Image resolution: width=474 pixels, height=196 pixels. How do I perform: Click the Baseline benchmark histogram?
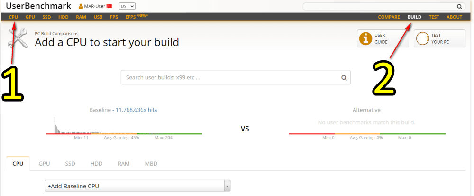point(124,125)
